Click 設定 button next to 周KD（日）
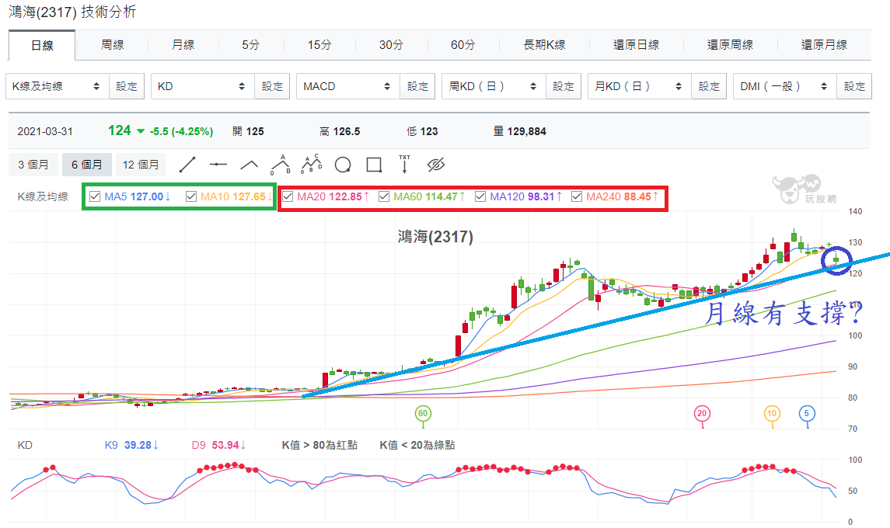The width and height of the screenshot is (890, 528). point(563,86)
